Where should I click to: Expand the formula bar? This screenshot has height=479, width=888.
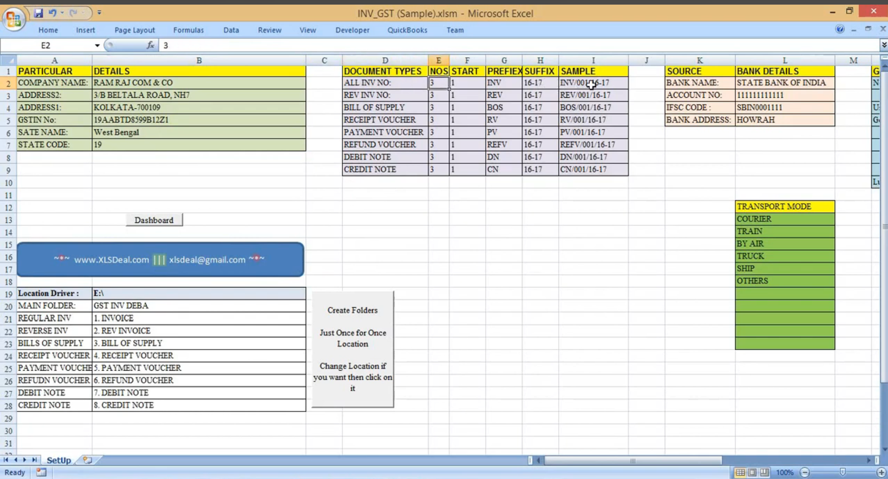click(x=884, y=45)
